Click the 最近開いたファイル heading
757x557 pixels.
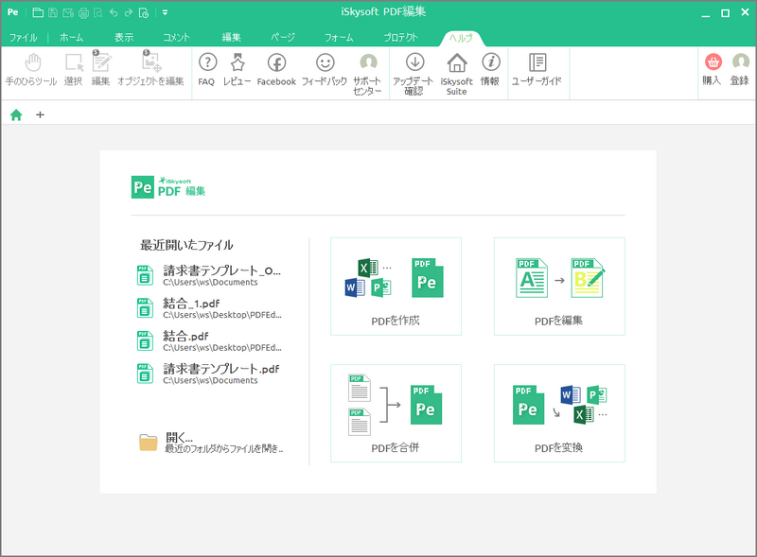click(x=186, y=245)
